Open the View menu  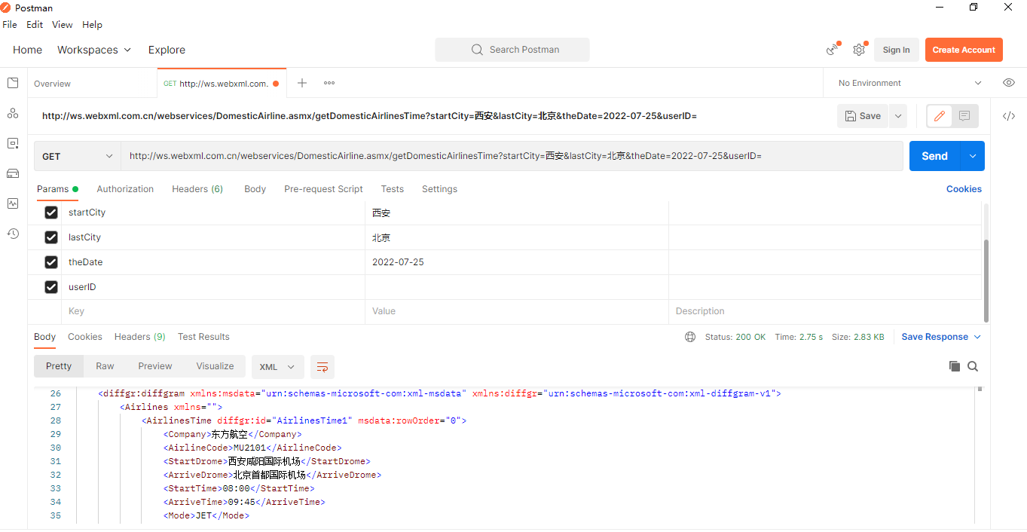tap(63, 25)
